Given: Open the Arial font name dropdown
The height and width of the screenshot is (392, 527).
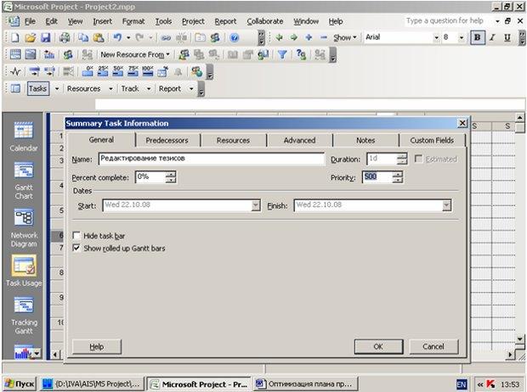Looking at the screenshot, I should coord(436,37).
